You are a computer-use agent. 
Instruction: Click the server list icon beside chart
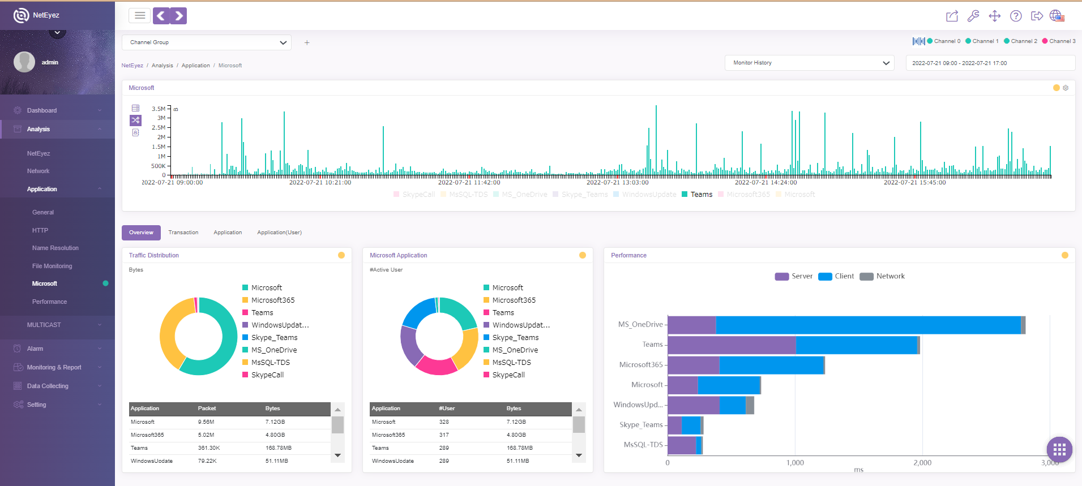coord(135,108)
